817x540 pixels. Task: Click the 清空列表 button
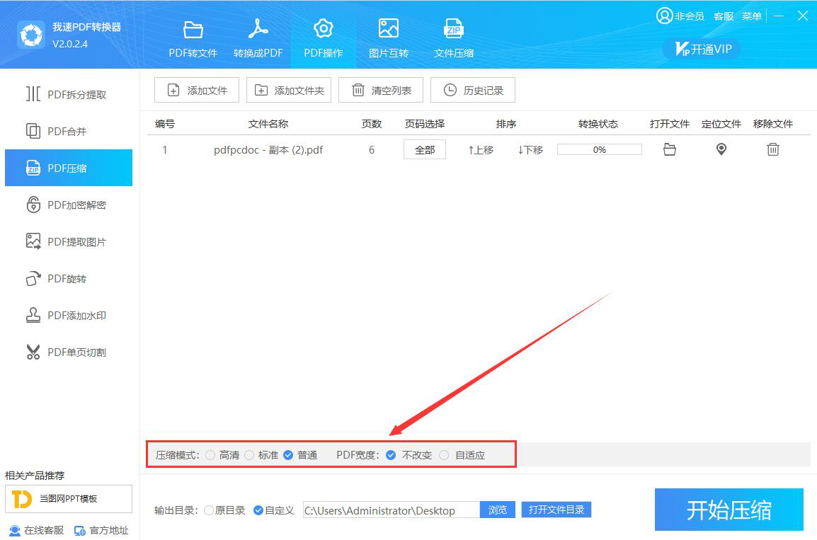point(381,90)
